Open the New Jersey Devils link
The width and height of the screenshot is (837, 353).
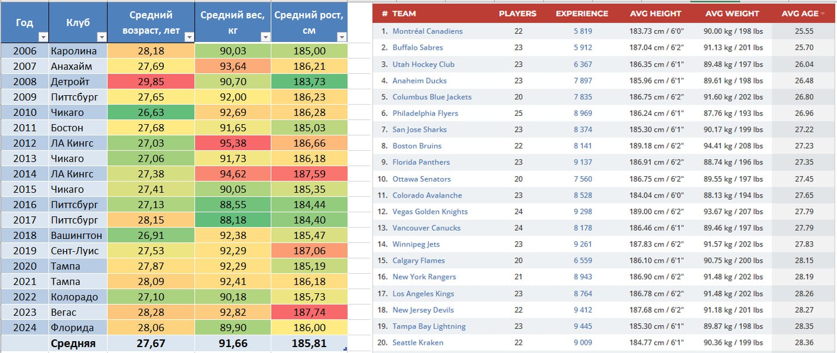pos(423,310)
